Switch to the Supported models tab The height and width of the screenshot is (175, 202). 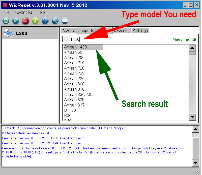(94, 31)
